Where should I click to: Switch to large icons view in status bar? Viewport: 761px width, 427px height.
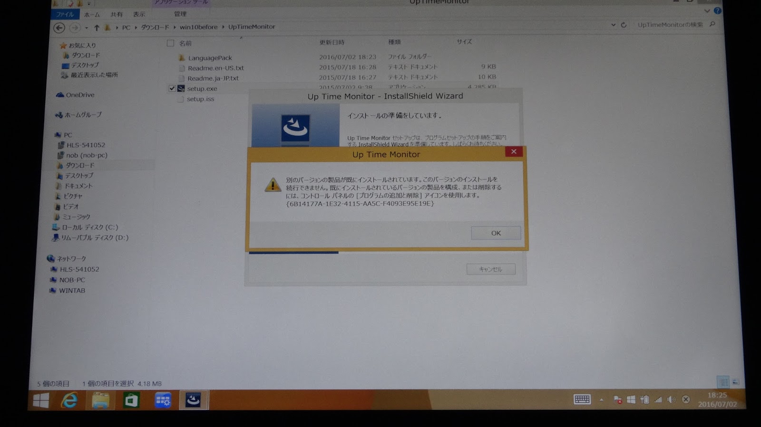click(x=735, y=381)
